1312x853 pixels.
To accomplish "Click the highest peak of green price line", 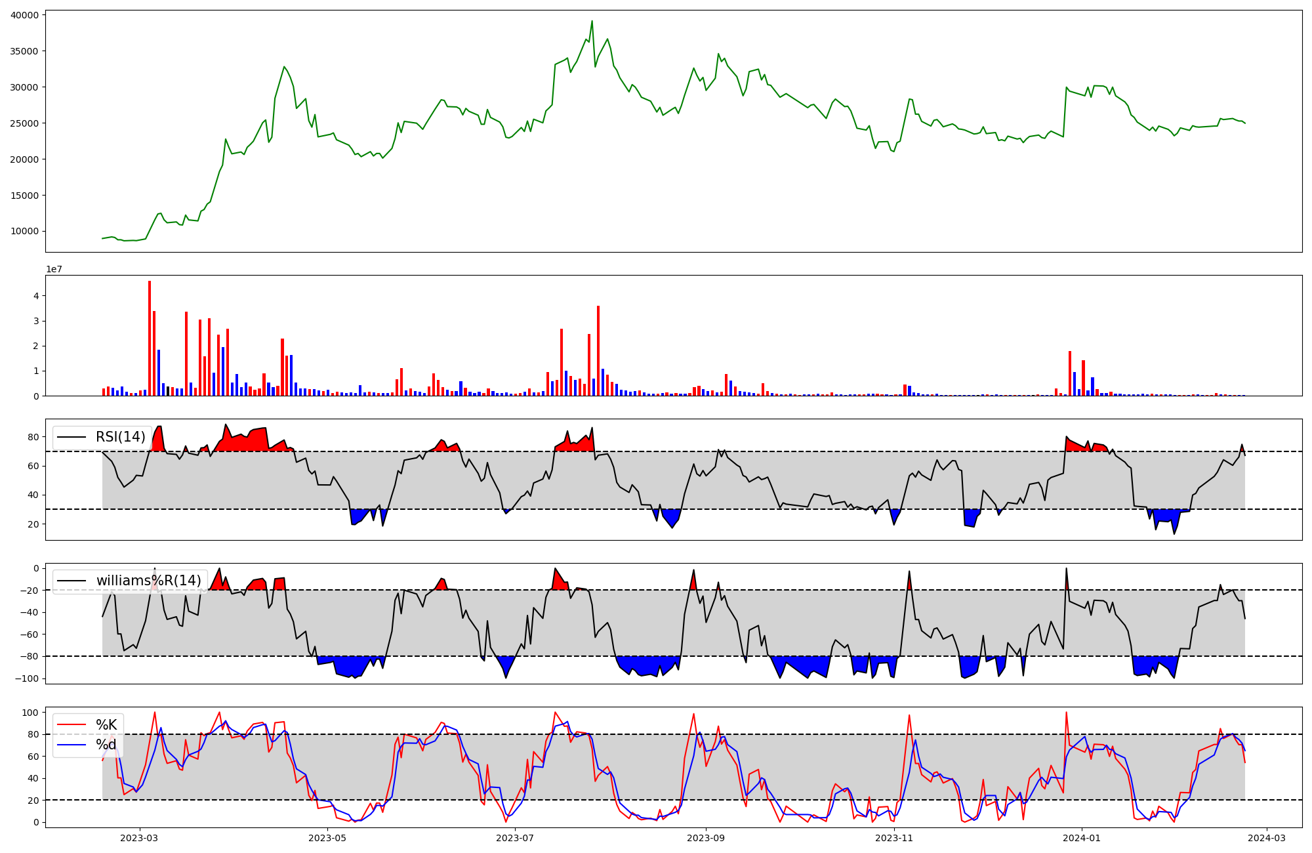I will [592, 22].
